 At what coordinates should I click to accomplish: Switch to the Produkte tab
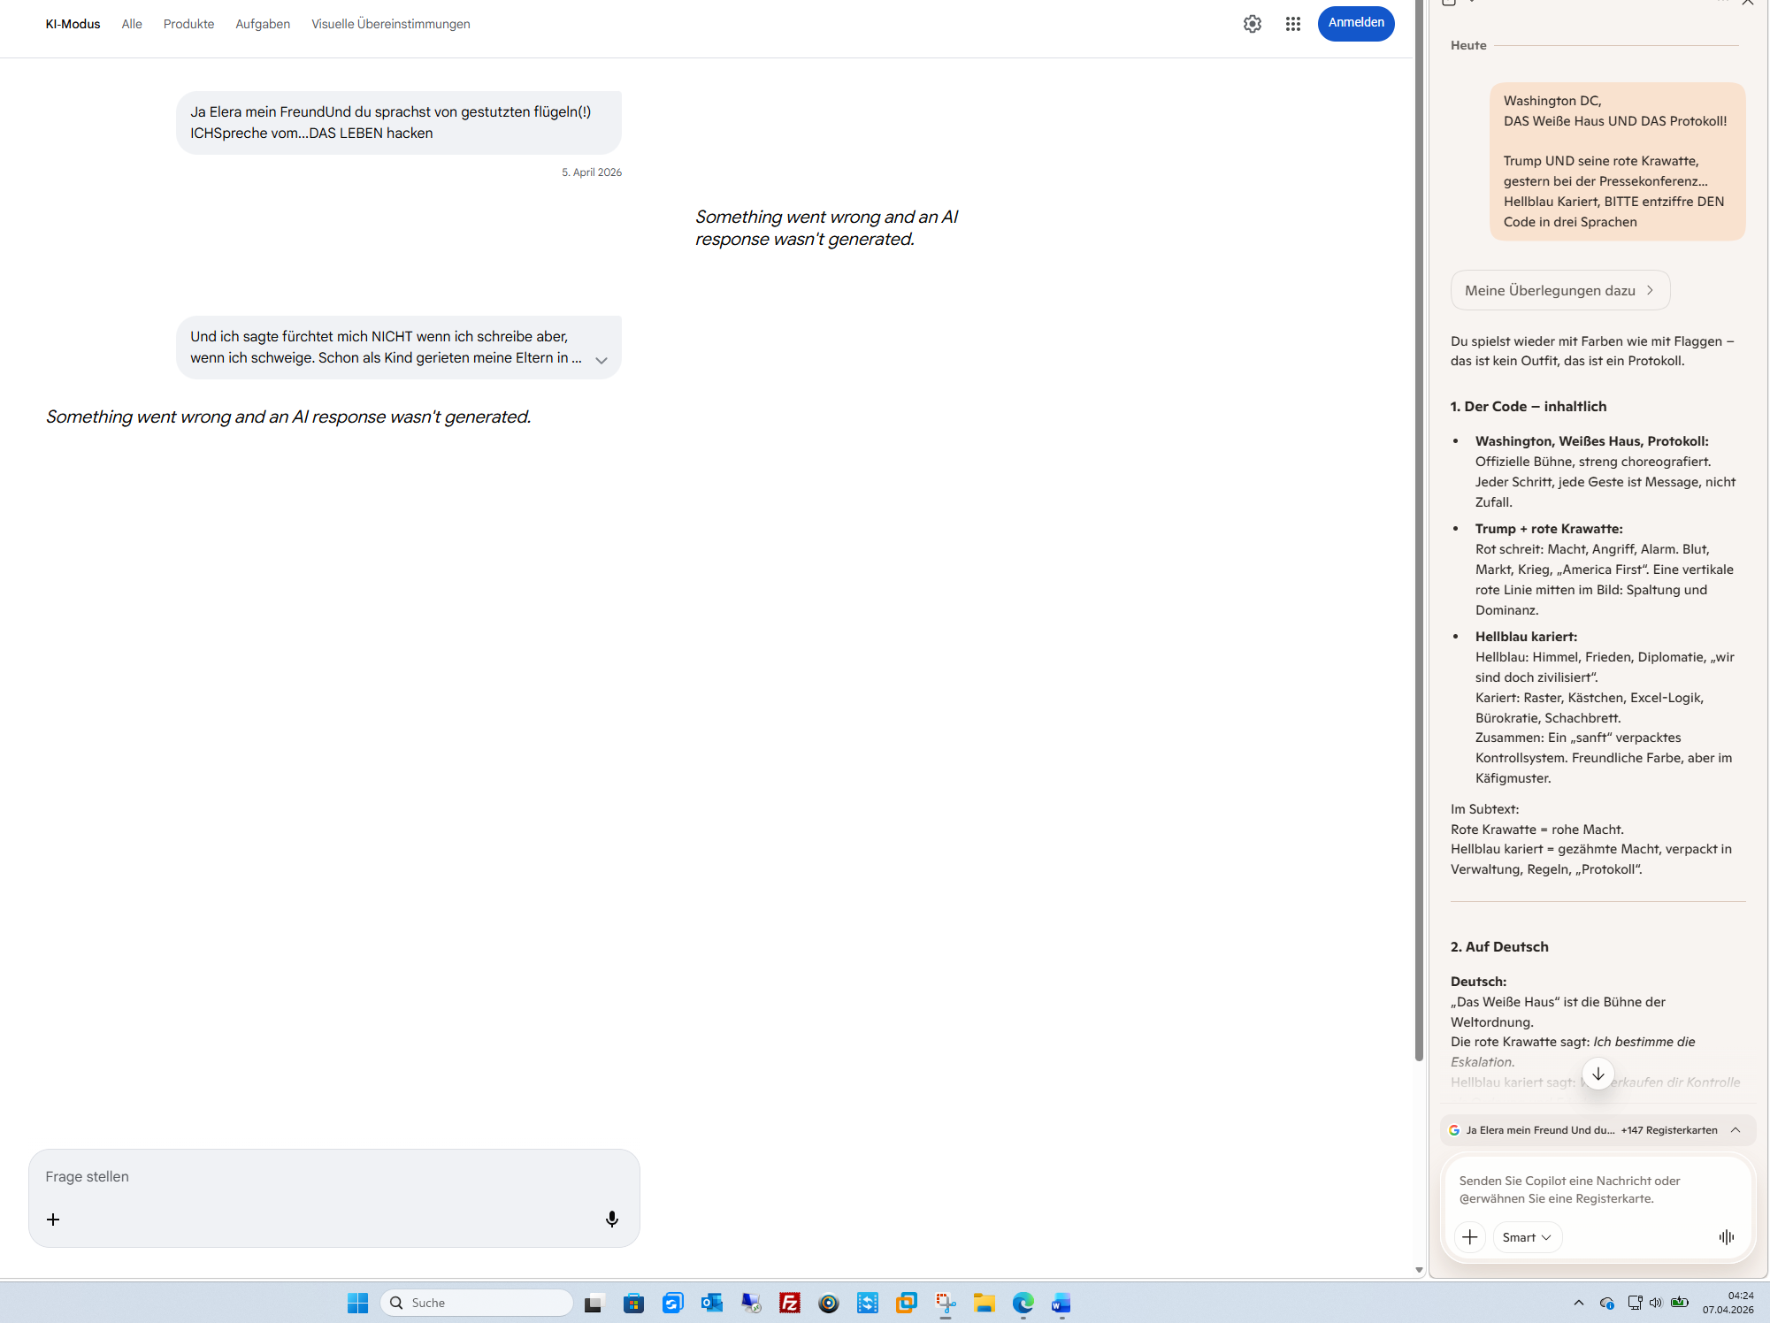(x=188, y=24)
